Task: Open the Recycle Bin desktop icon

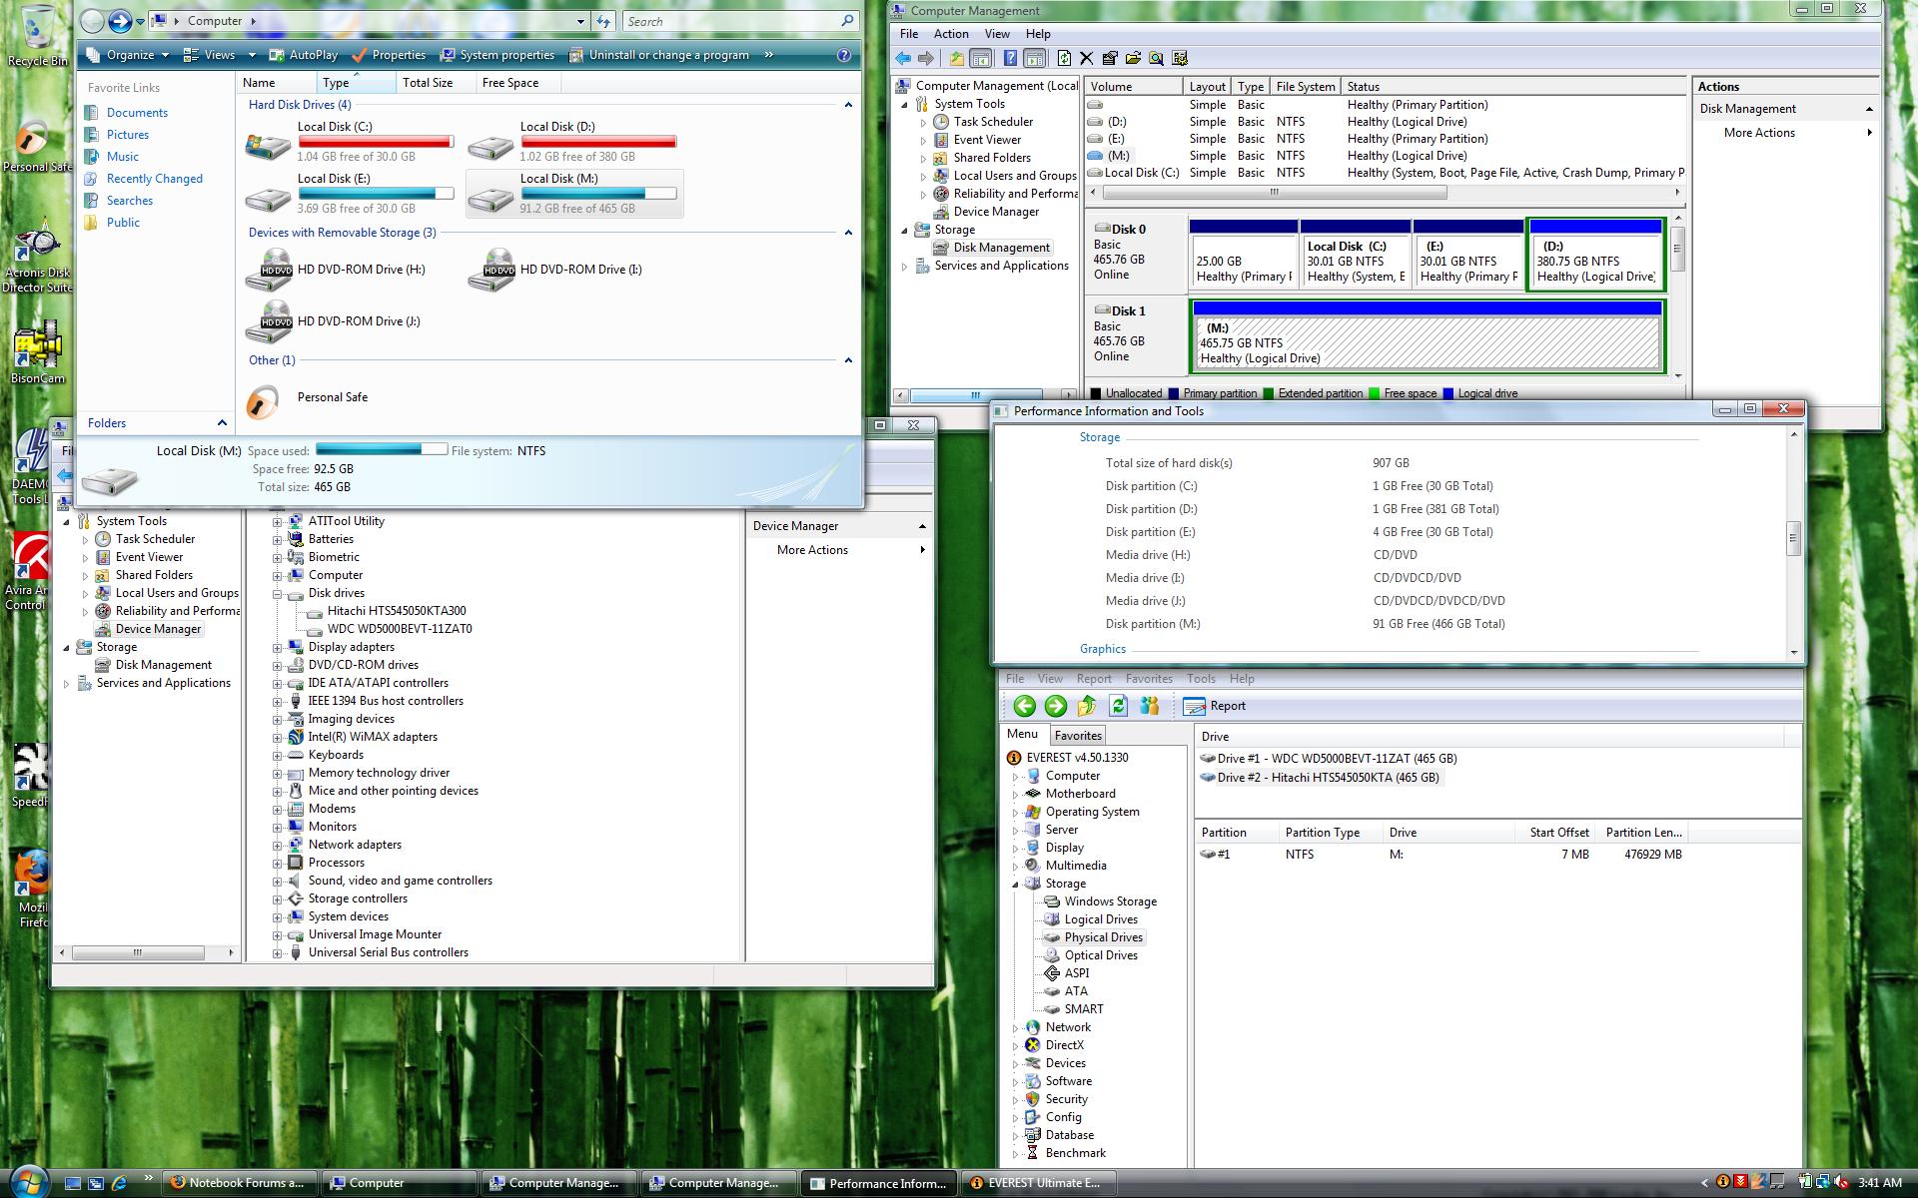Action: pyautogui.click(x=37, y=36)
